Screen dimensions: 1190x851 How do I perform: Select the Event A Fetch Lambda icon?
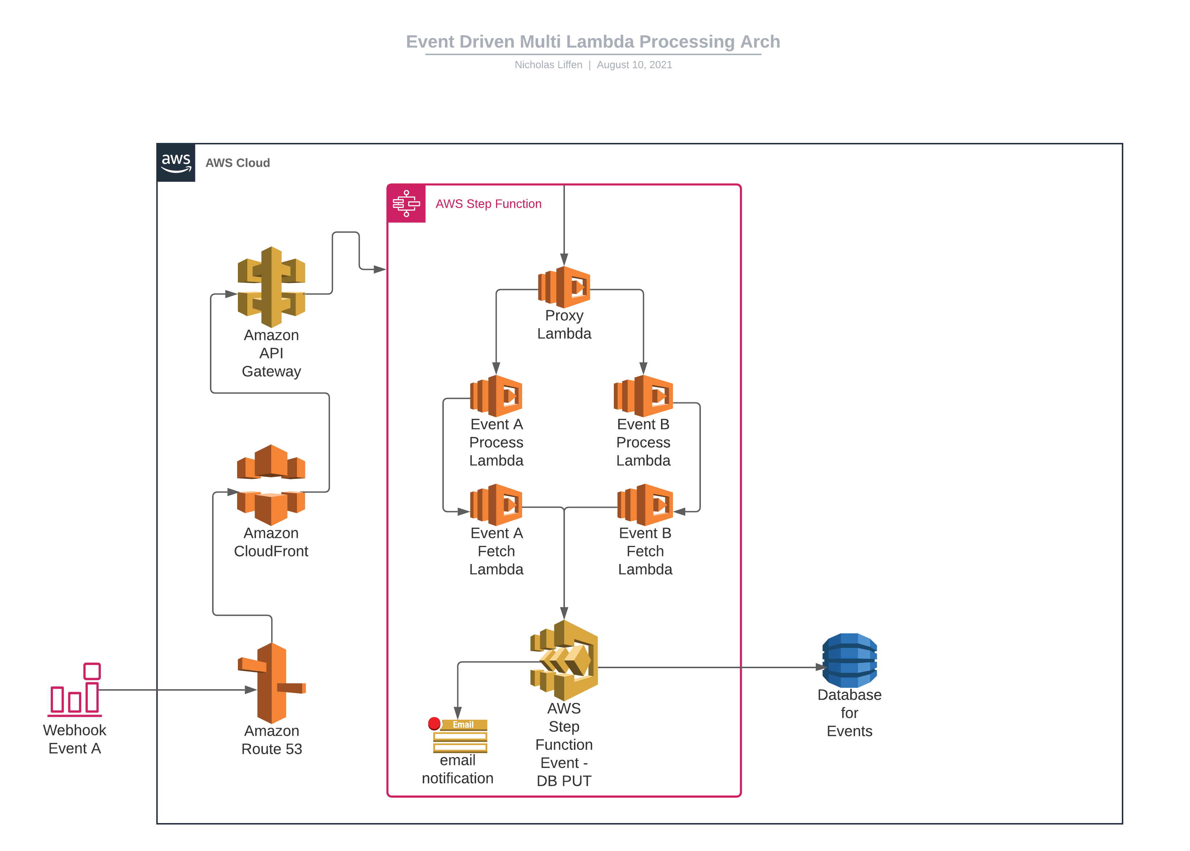click(496, 506)
